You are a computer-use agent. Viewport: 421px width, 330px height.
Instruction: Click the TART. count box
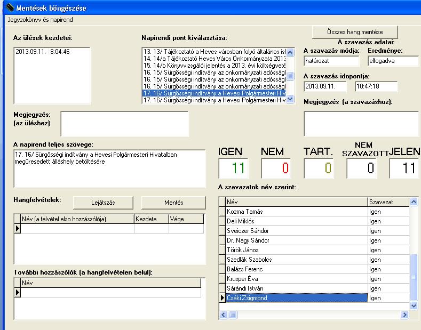319,168
